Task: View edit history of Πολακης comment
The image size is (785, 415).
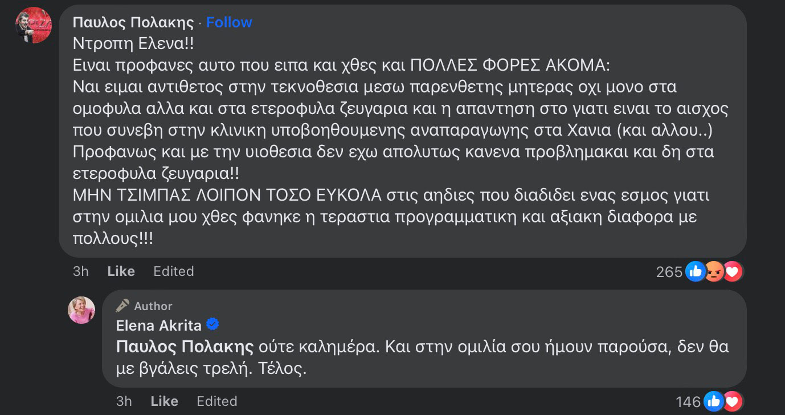Action: [174, 271]
